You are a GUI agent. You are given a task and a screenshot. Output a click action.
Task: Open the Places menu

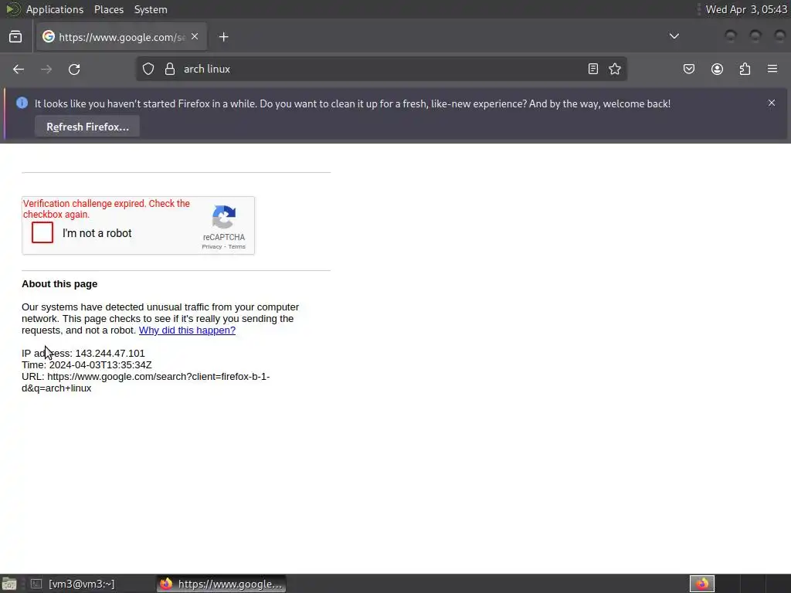coord(109,9)
